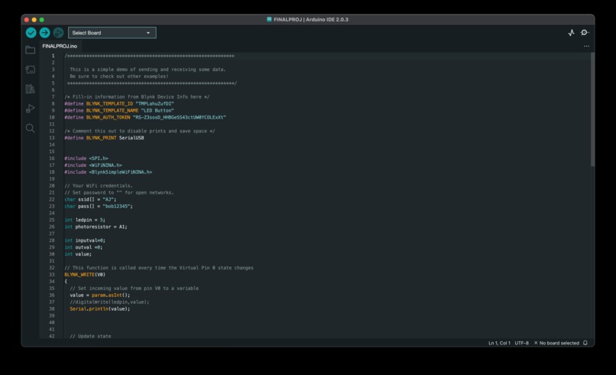Screen dimensions: 616x375
Task: Click the Ln 1, Col 1 status entry
Action: (x=499, y=343)
